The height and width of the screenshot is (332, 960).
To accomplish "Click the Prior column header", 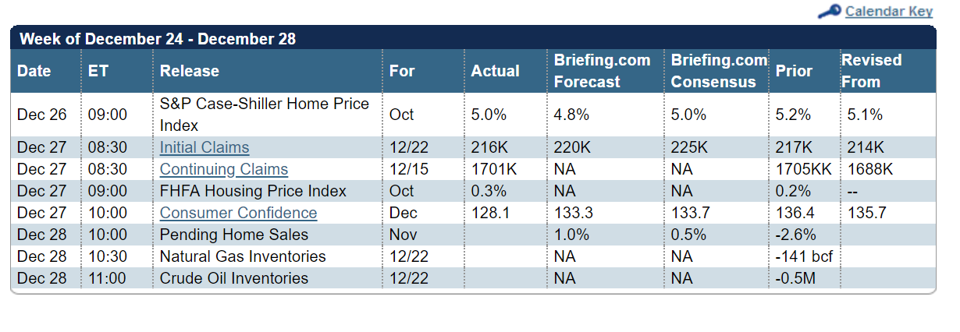I will click(x=794, y=71).
